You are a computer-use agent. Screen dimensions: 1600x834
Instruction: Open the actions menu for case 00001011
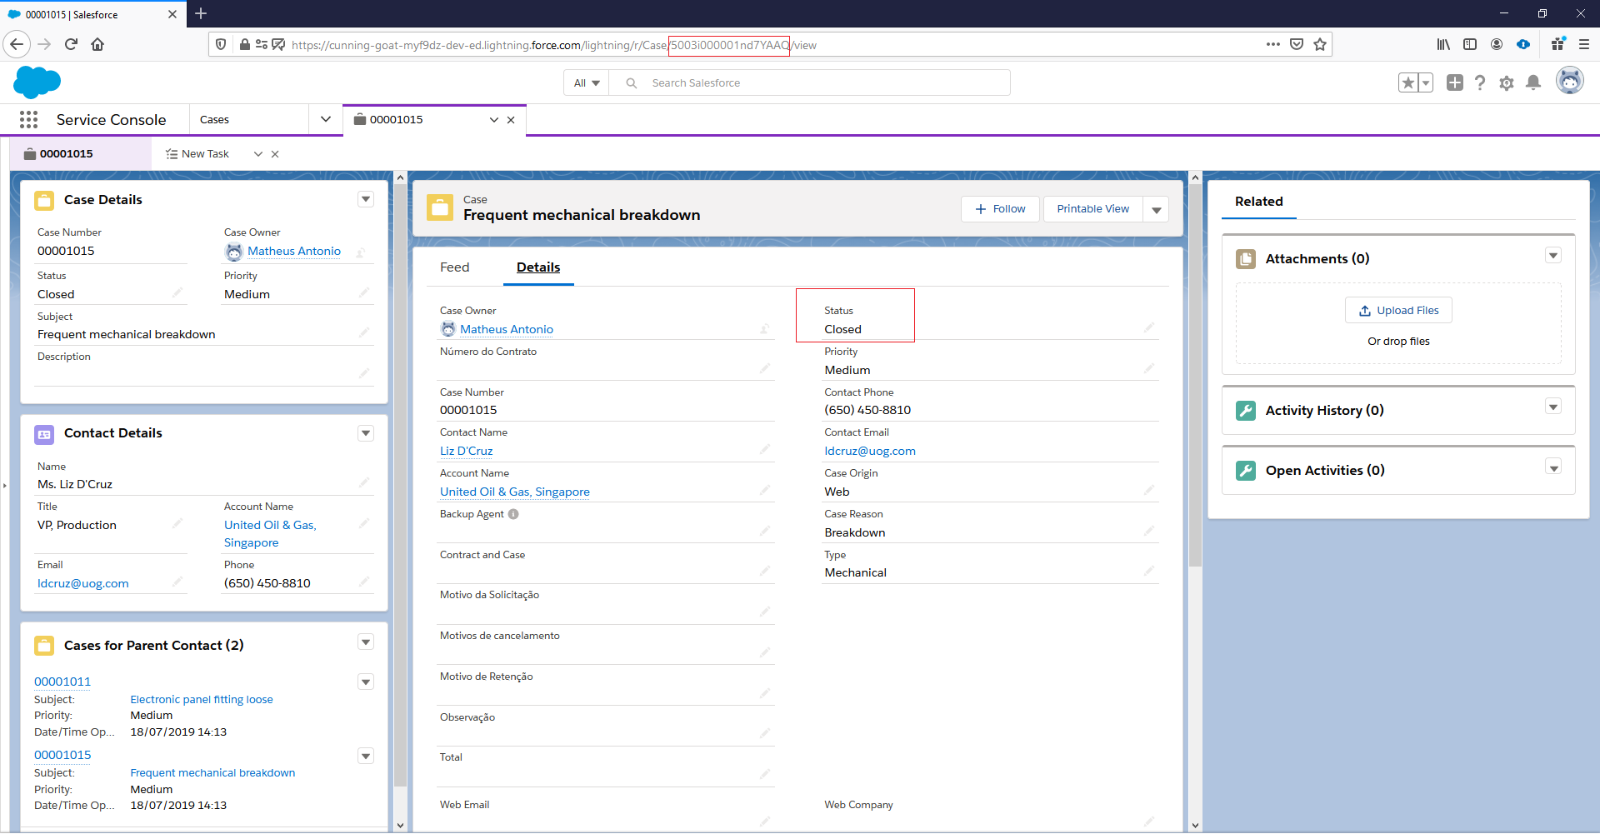click(366, 682)
